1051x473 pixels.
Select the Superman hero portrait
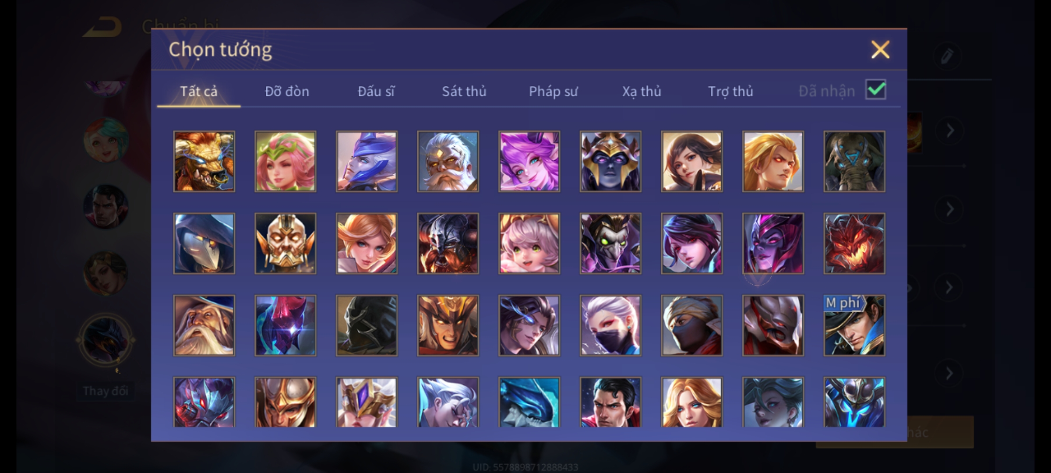610,402
